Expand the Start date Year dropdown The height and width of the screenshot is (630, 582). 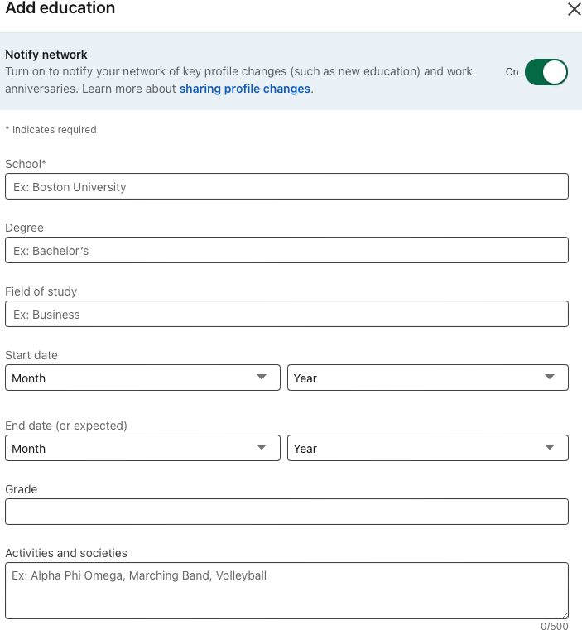tap(427, 378)
